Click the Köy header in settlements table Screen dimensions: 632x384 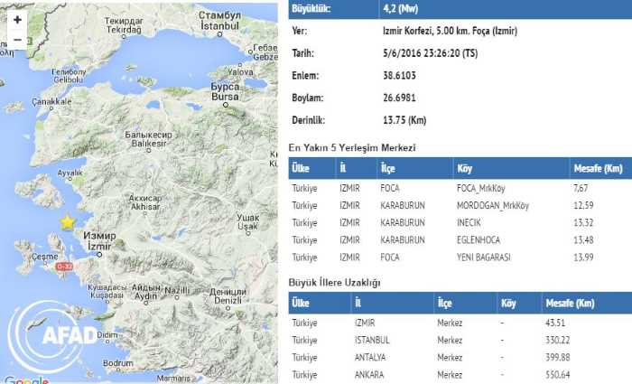click(469, 168)
